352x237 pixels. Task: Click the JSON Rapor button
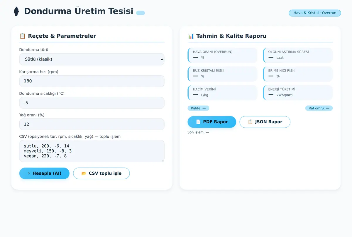[265, 122]
